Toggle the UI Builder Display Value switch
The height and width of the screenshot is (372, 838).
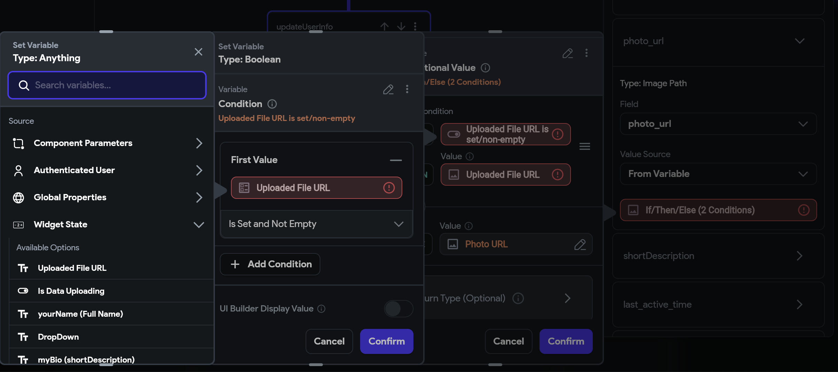pos(398,309)
